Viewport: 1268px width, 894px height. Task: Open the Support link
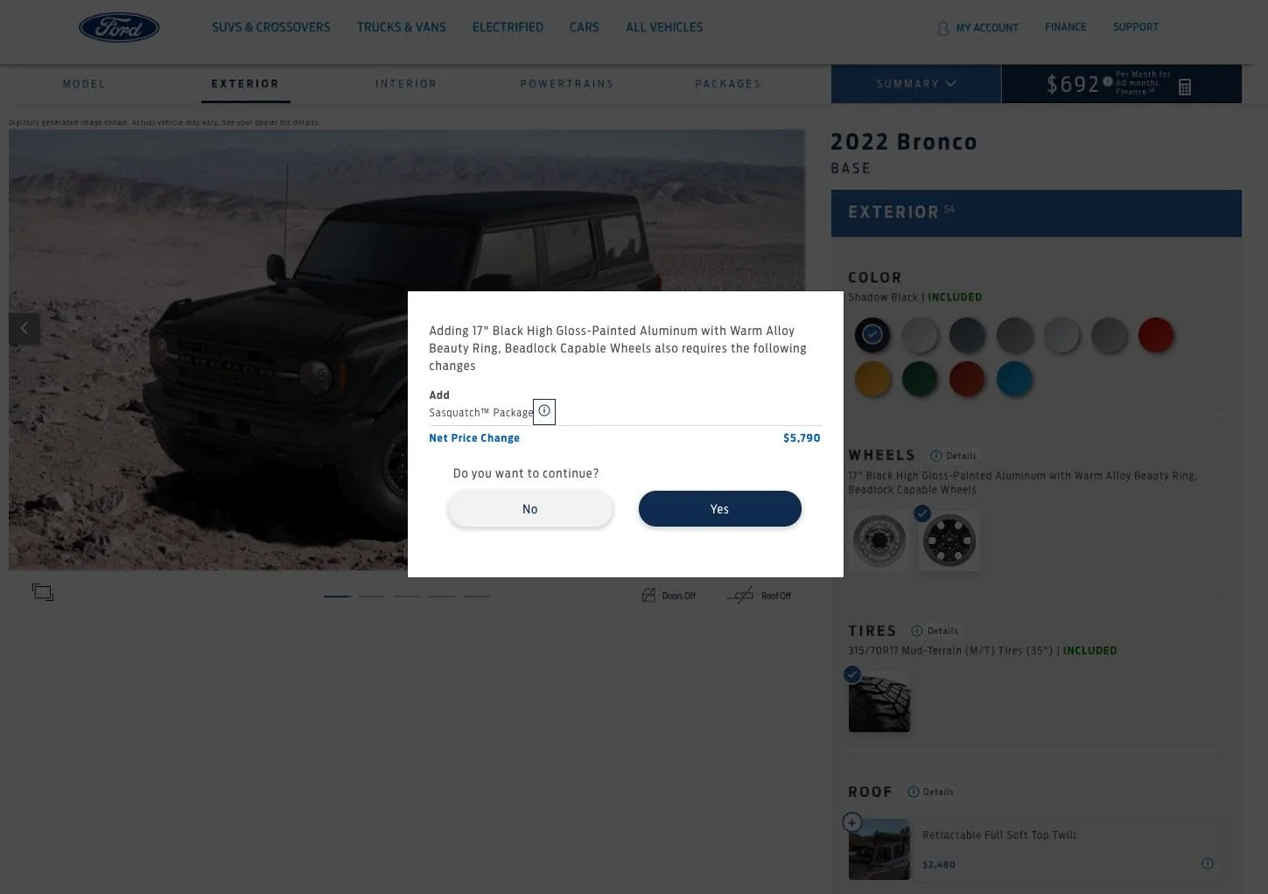[1135, 27]
